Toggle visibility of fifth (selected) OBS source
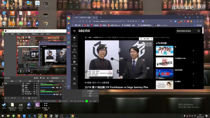 34,92
